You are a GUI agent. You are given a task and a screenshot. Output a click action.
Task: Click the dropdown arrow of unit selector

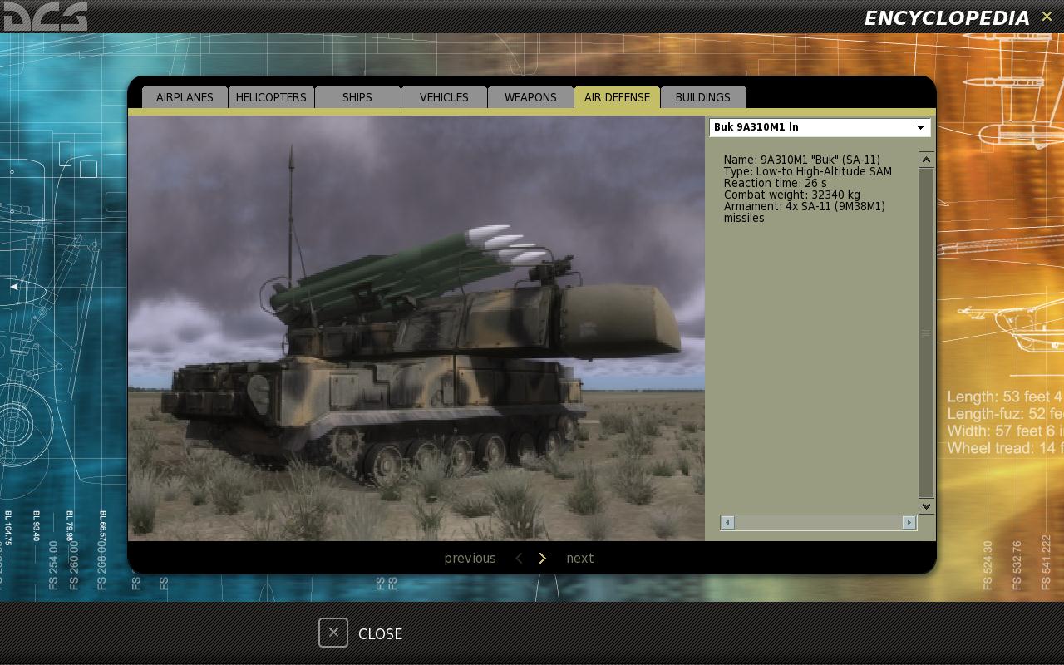click(920, 127)
